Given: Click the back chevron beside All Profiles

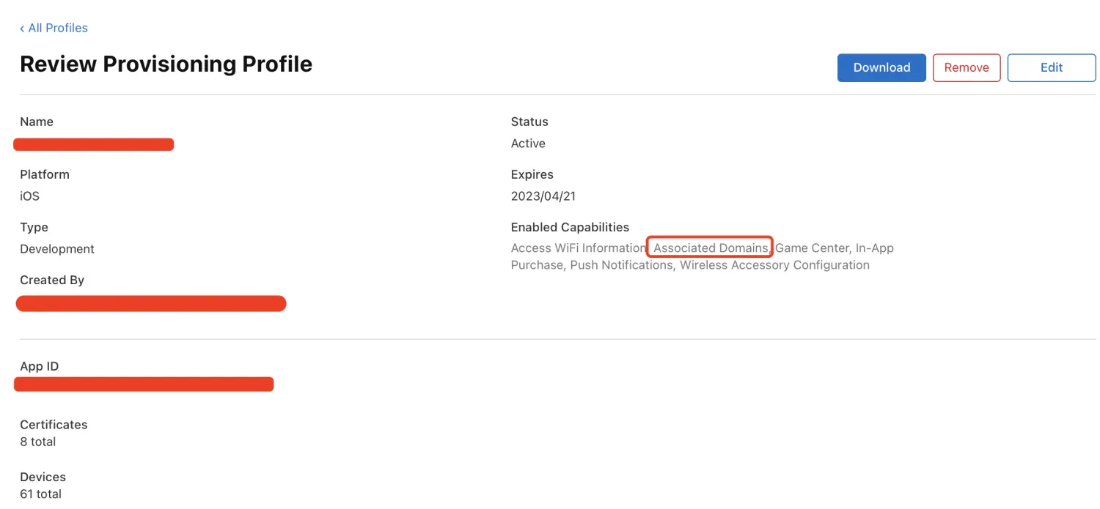Looking at the screenshot, I should click(x=22, y=28).
